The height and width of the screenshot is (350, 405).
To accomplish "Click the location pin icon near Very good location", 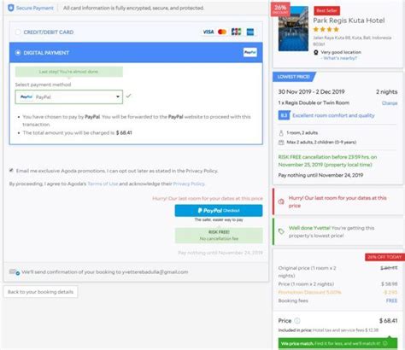I will coord(316,52).
